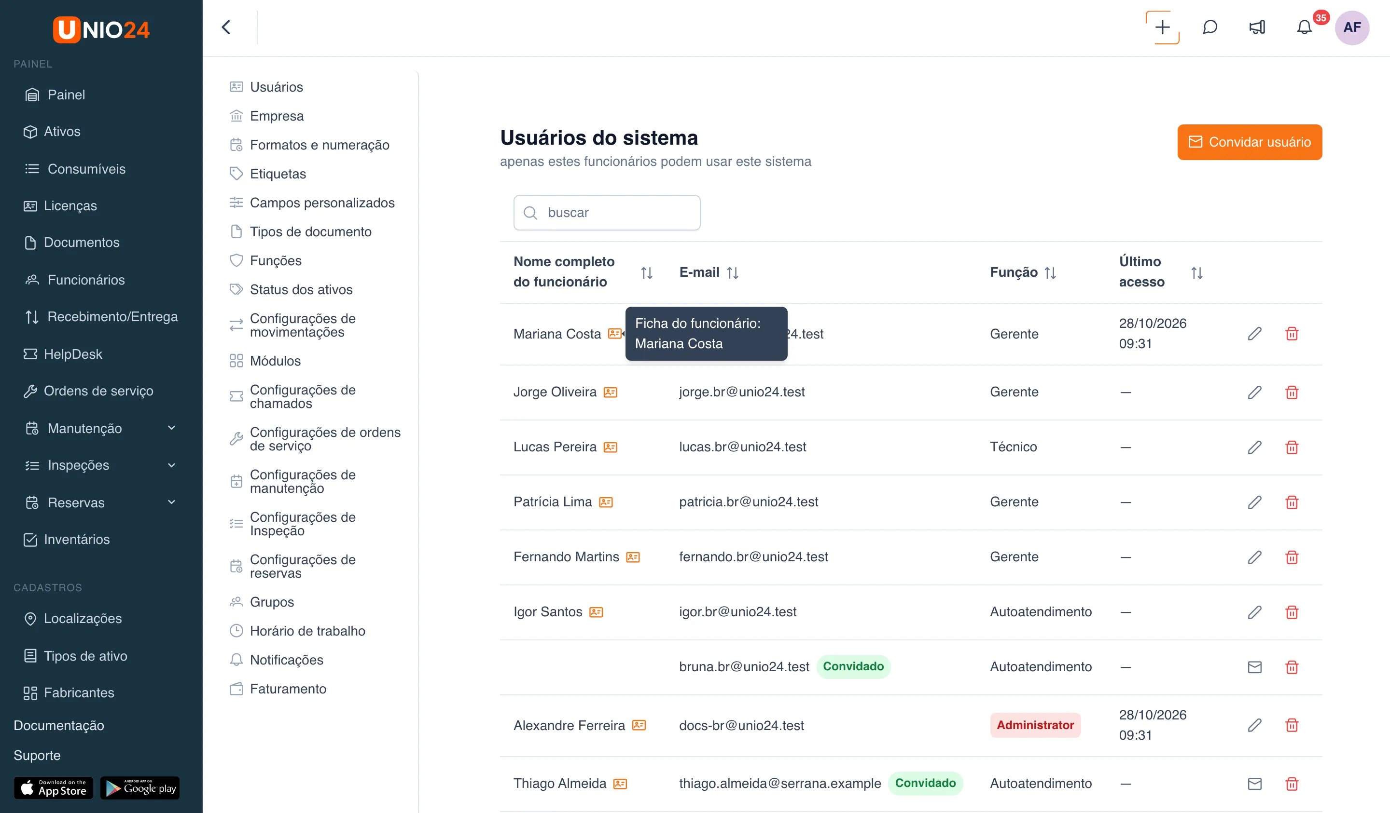
Task: Expand the Reservas sidebar submenu
Action: coord(171,502)
